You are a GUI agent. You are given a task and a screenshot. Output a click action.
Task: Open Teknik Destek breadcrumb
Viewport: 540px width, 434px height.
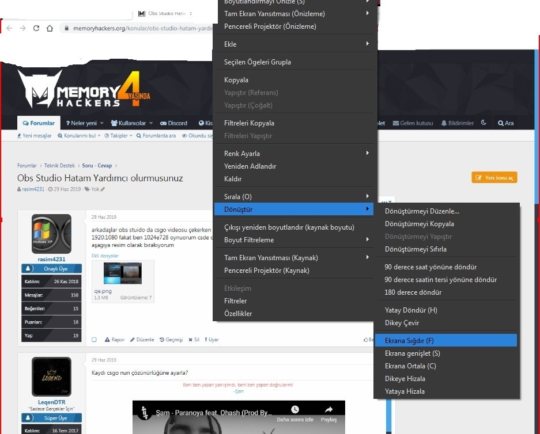(59, 165)
